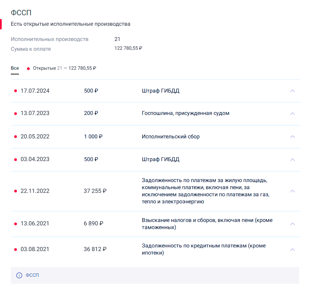Click total sum 122 780,55 ₽ in summary

tap(128, 48)
